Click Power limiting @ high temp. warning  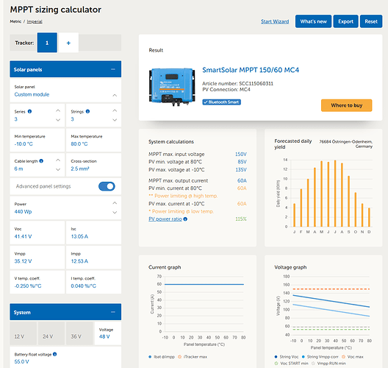183,196
